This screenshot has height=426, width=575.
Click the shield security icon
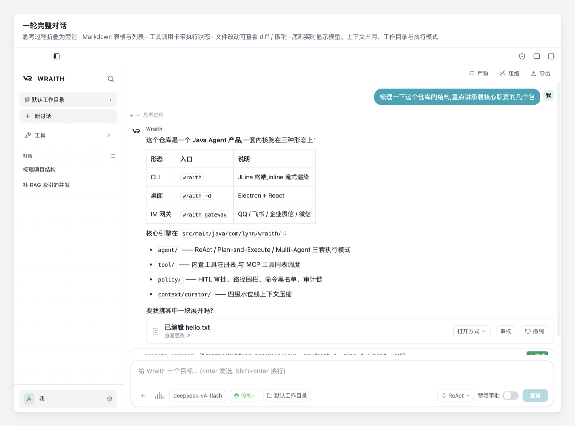pos(522,57)
